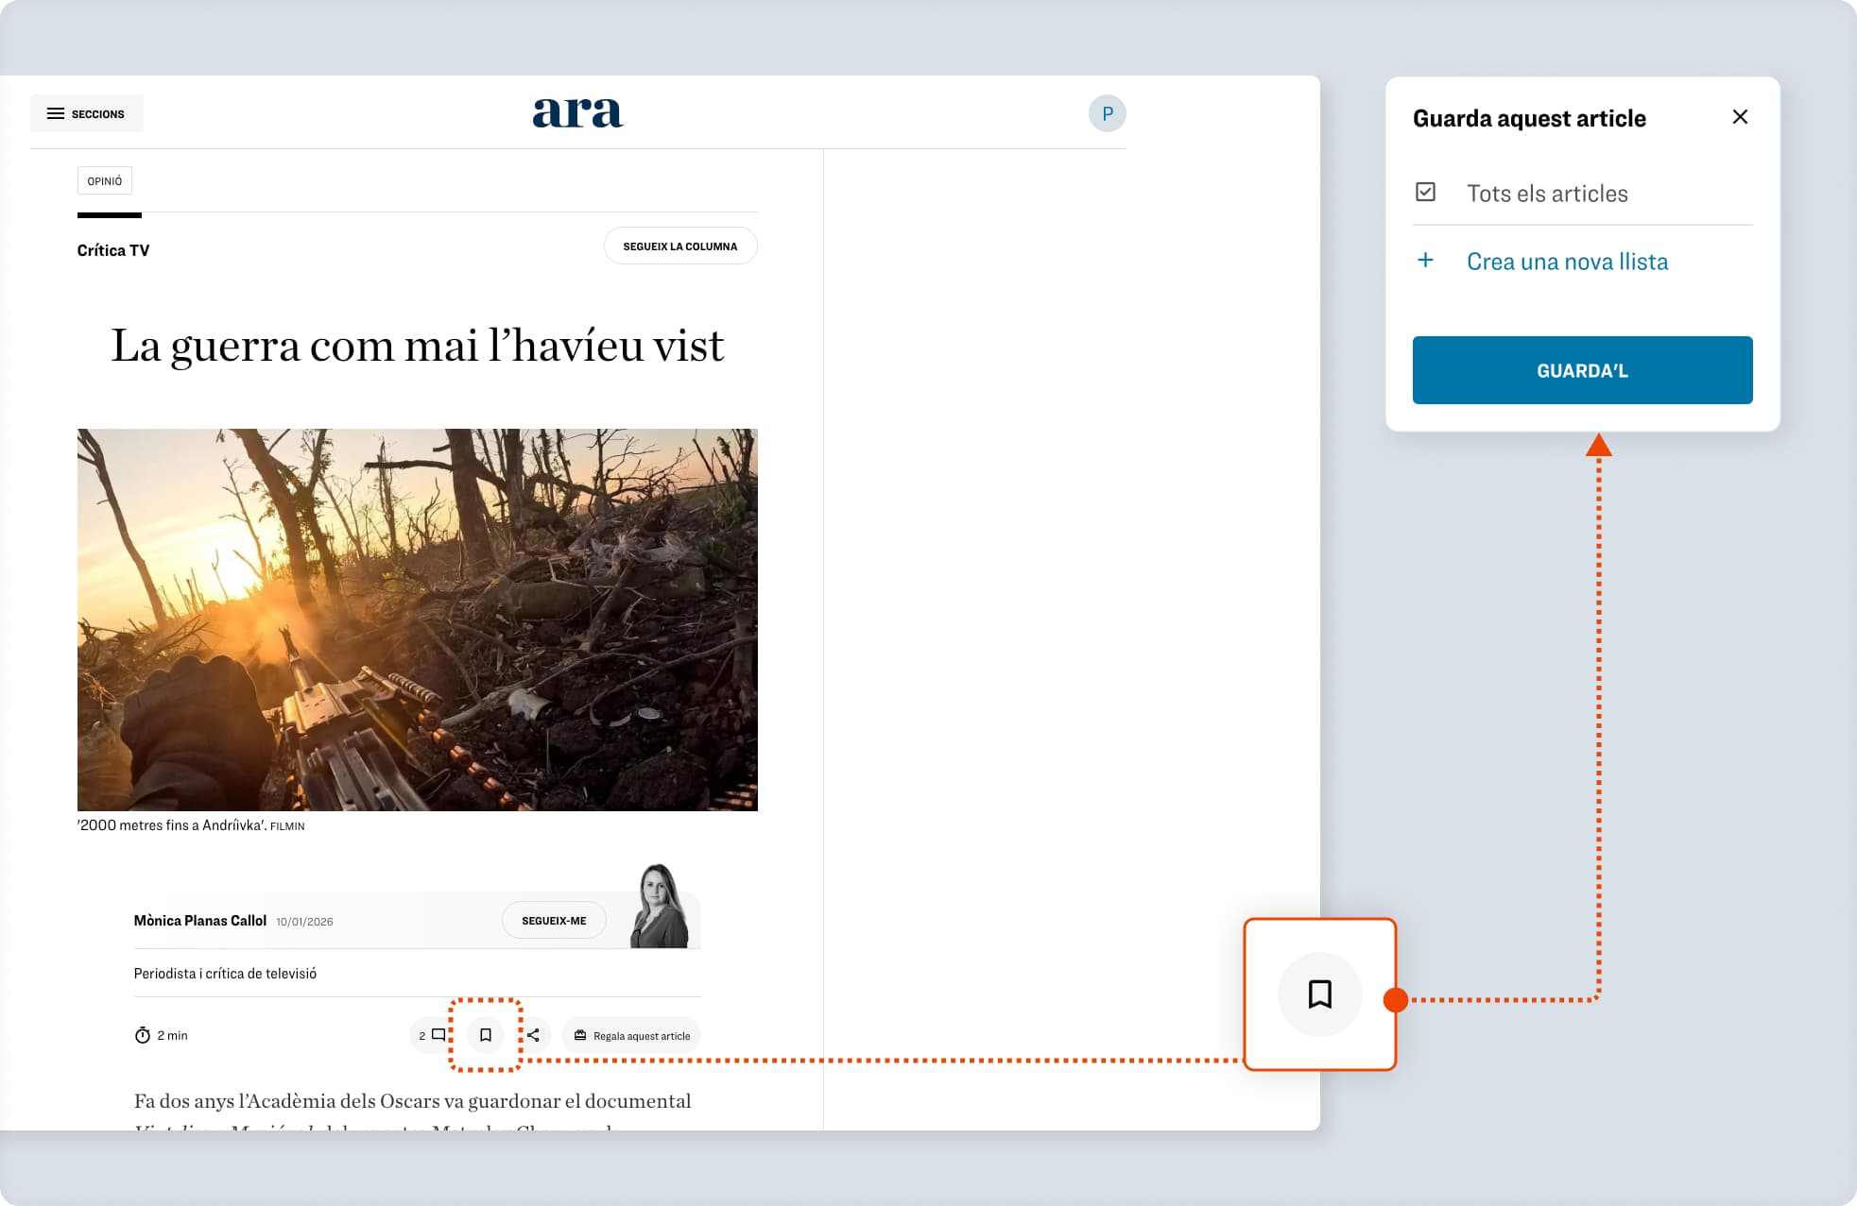Close the Guarda aquest article panel
Screen dimensions: 1857x1206
click(1740, 117)
